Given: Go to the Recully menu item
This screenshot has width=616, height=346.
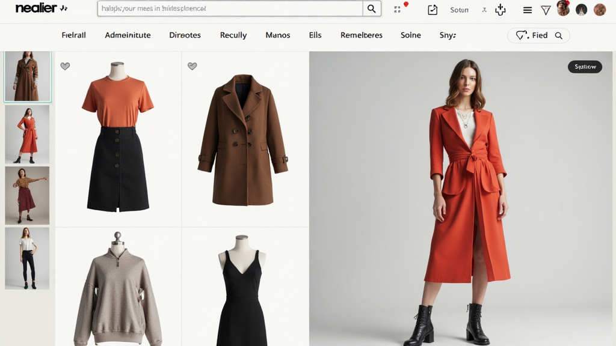Looking at the screenshot, I should pos(233,35).
